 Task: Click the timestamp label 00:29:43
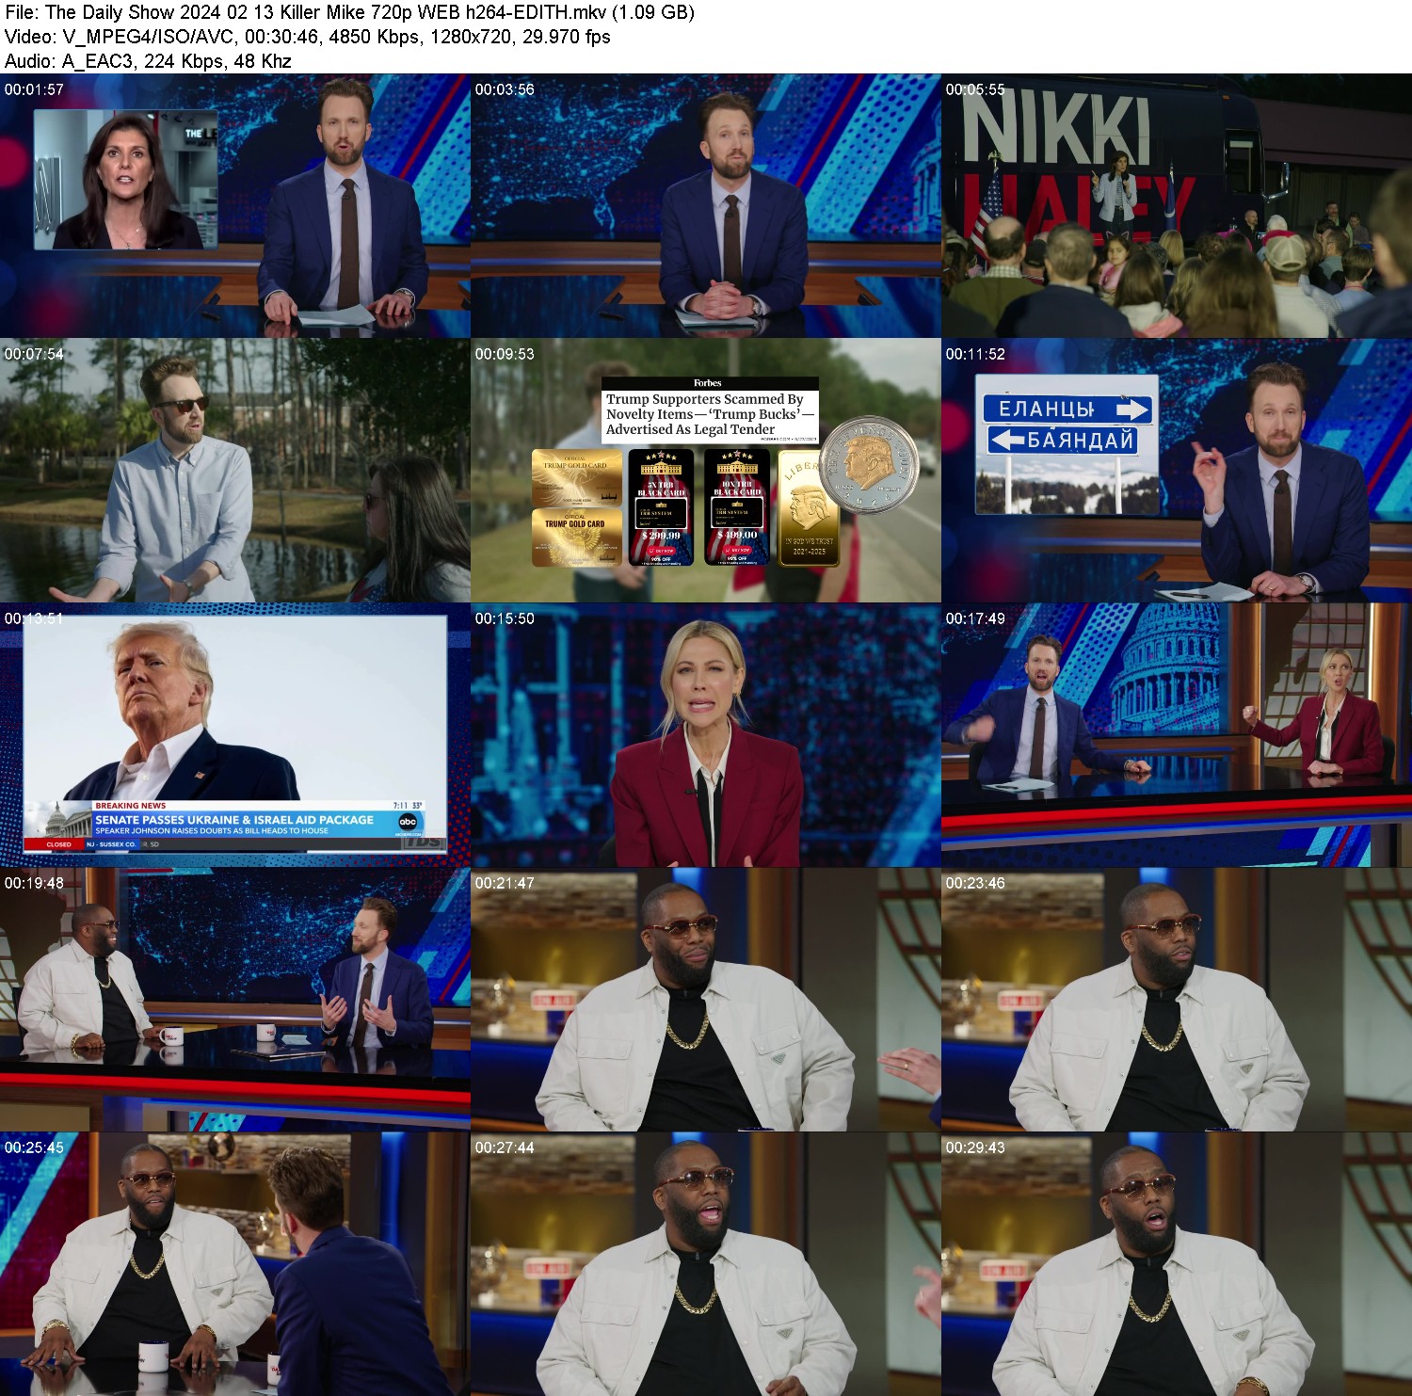pyautogui.click(x=975, y=1147)
